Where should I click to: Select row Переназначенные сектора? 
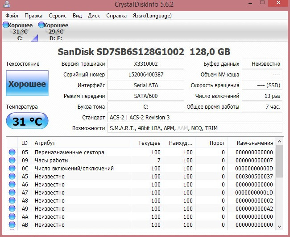(x=141, y=152)
